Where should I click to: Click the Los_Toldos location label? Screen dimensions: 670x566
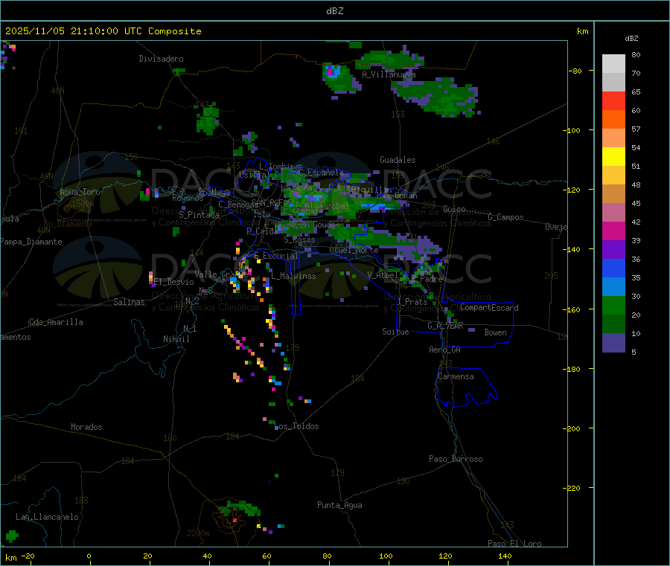coord(297,426)
